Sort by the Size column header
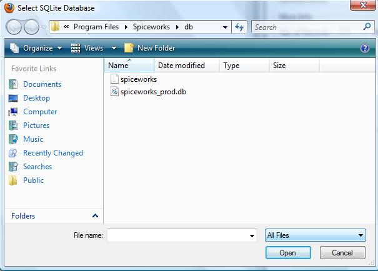The width and height of the screenshot is (378, 271). coord(294,66)
